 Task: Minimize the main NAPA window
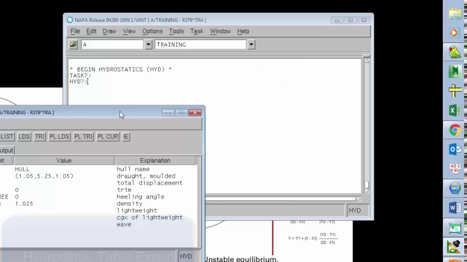click(337, 20)
